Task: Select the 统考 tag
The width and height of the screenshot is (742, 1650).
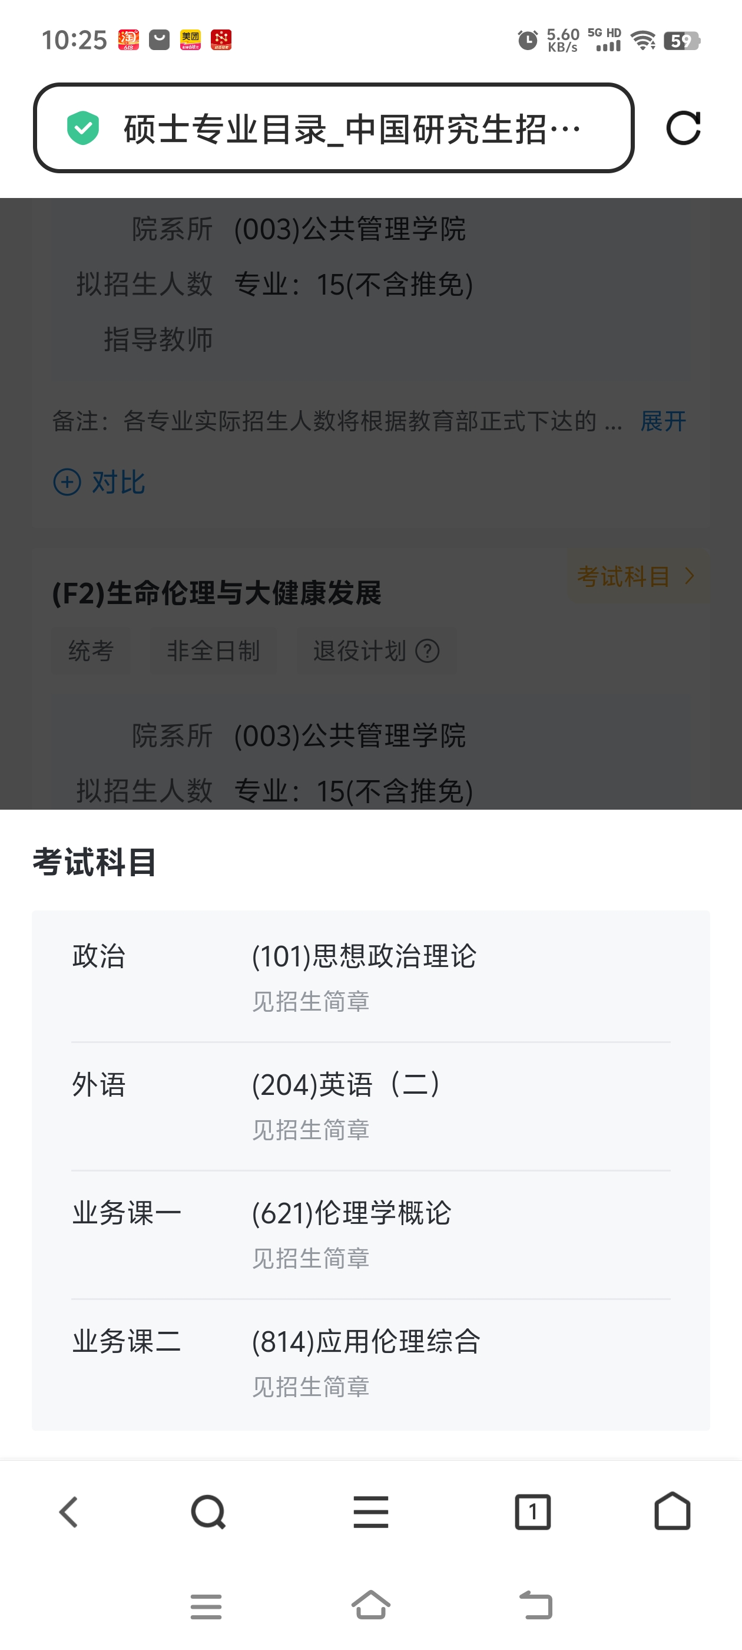Action: [x=91, y=651]
